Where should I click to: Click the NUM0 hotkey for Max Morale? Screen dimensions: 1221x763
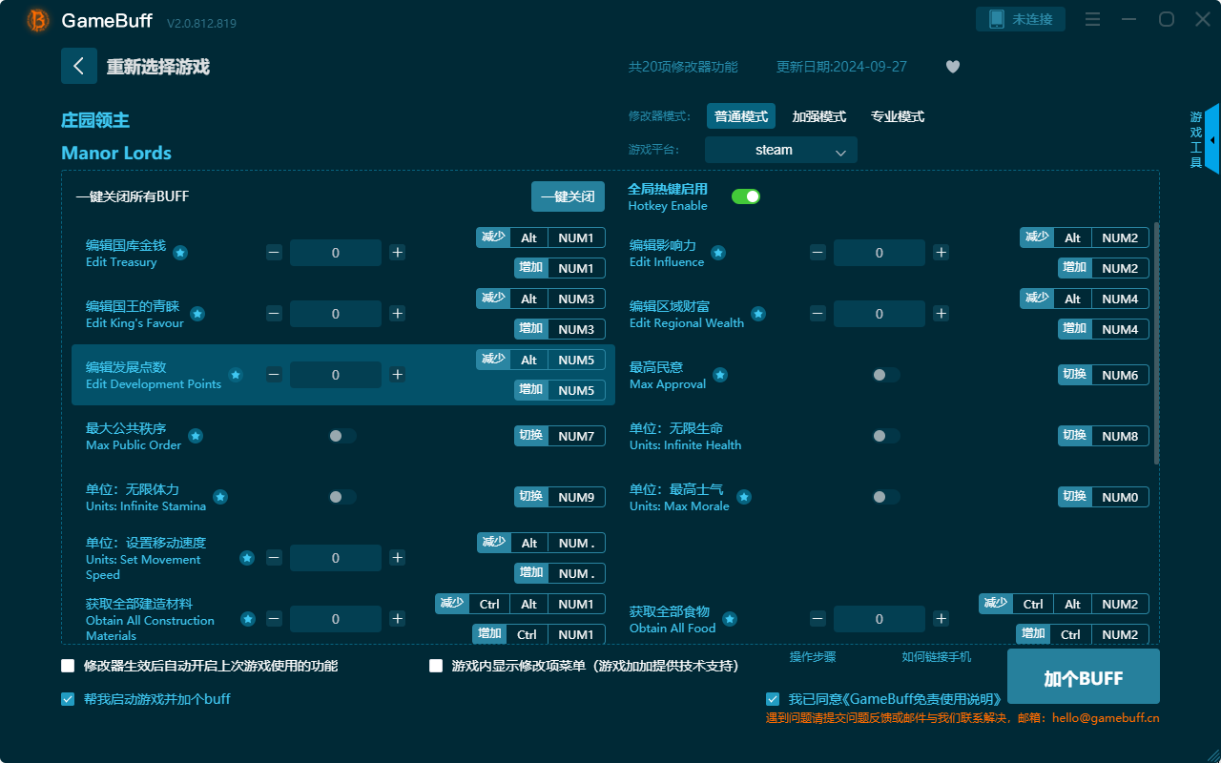point(1120,497)
